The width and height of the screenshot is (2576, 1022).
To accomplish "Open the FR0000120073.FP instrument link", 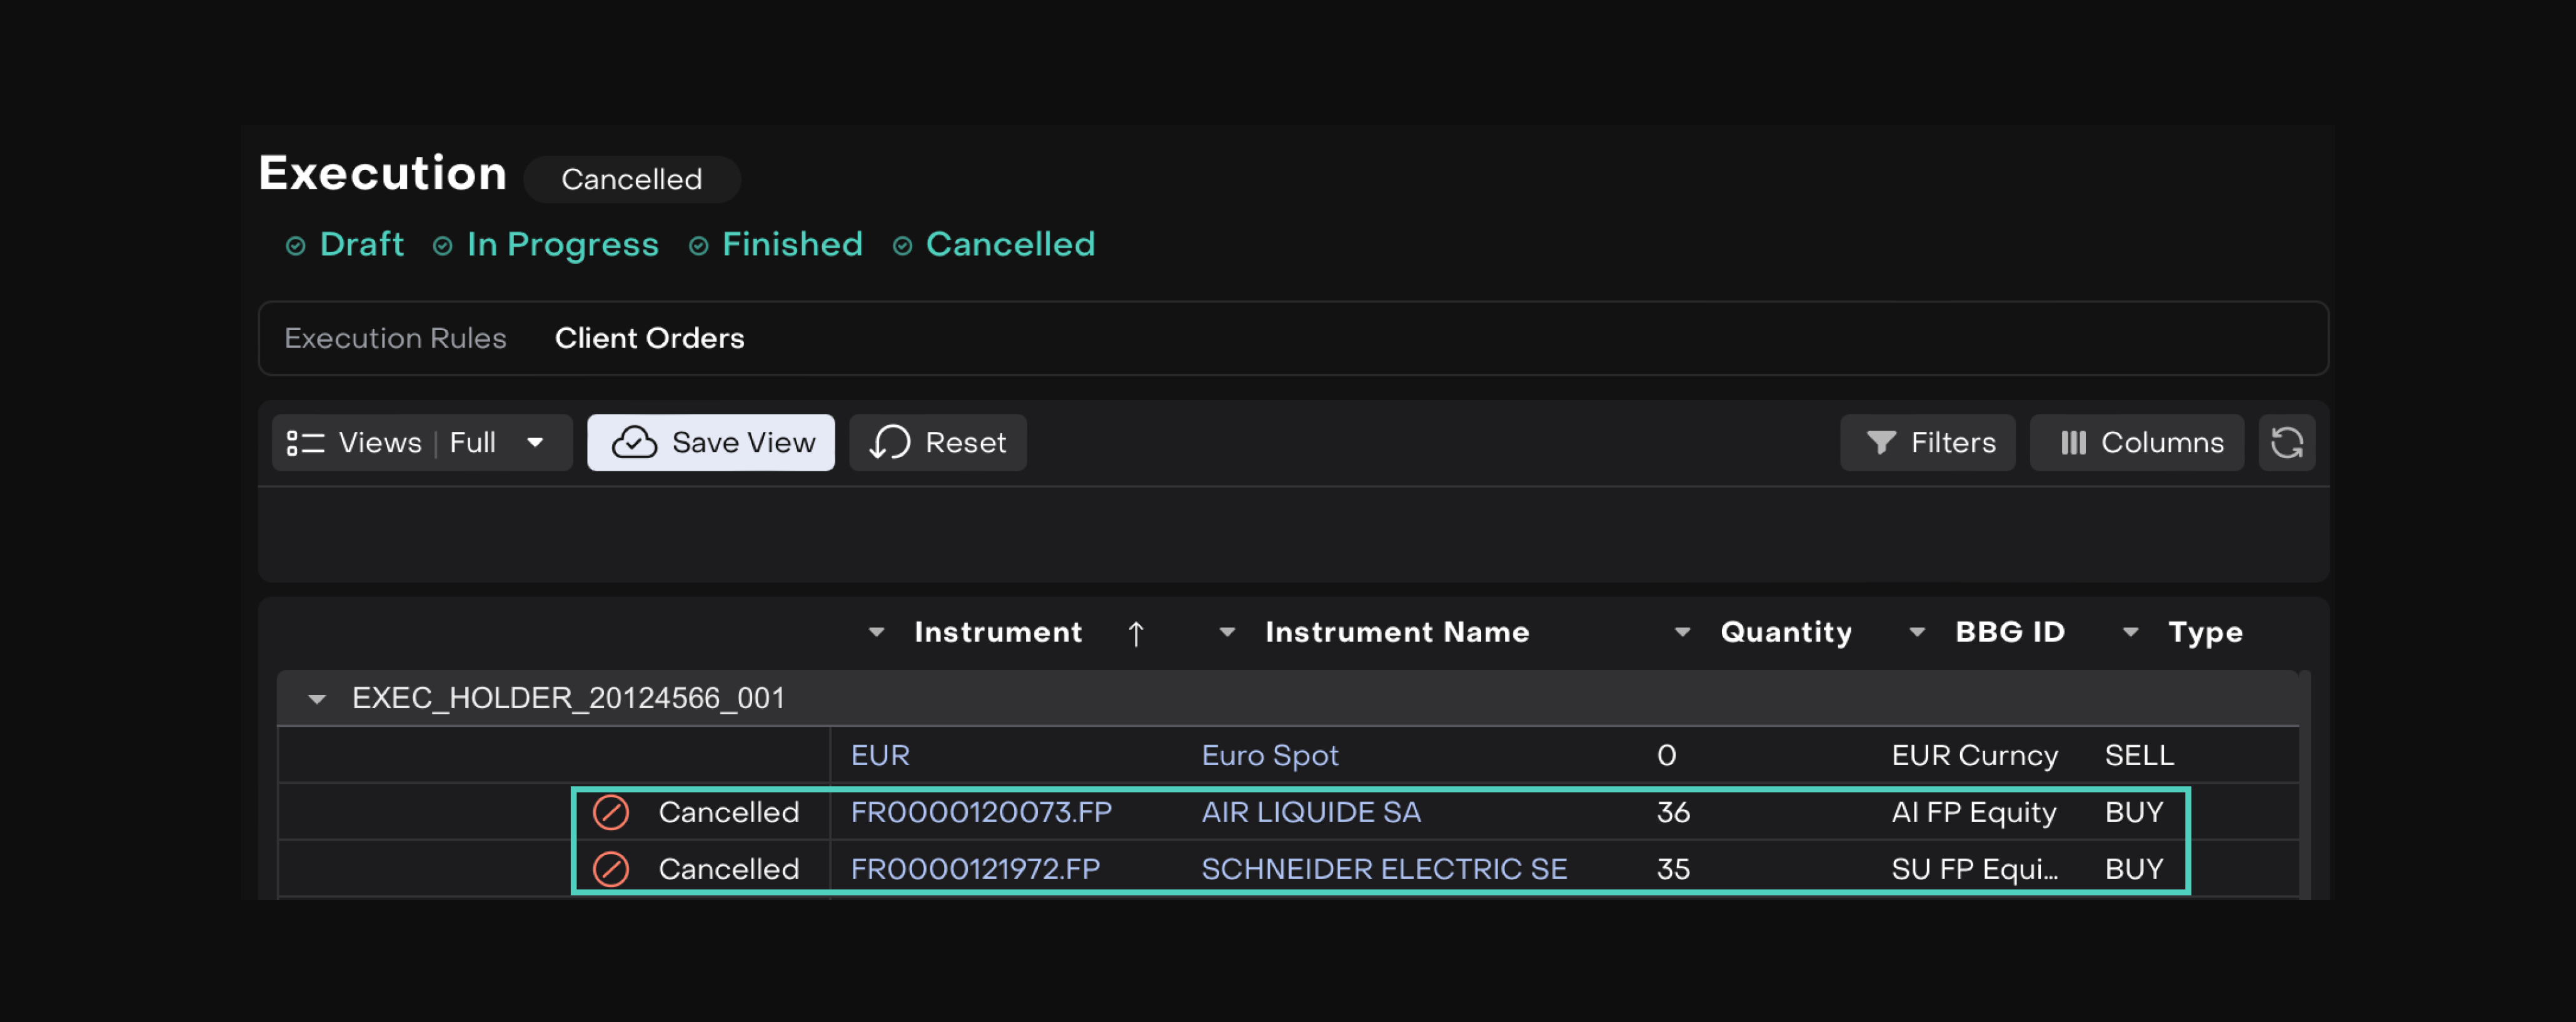I will [x=980, y=812].
